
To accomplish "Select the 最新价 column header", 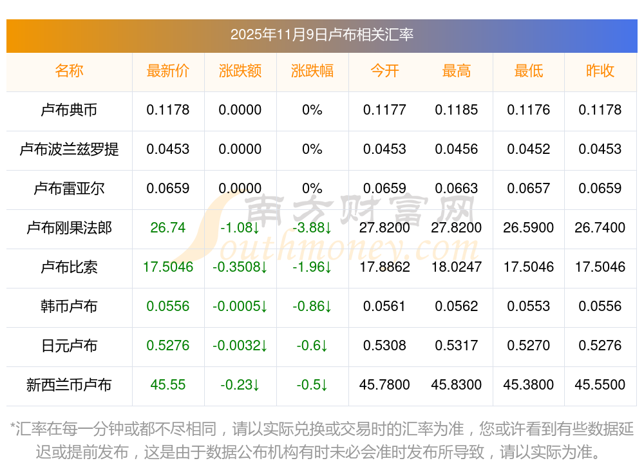I will [x=167, y=71].
